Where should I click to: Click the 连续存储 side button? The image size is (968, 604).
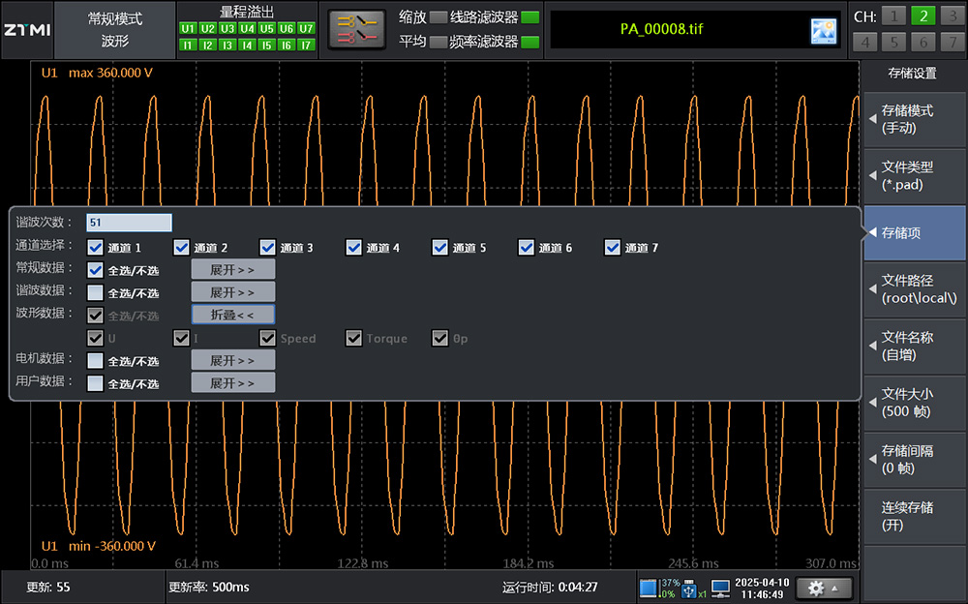click(914, 516)
